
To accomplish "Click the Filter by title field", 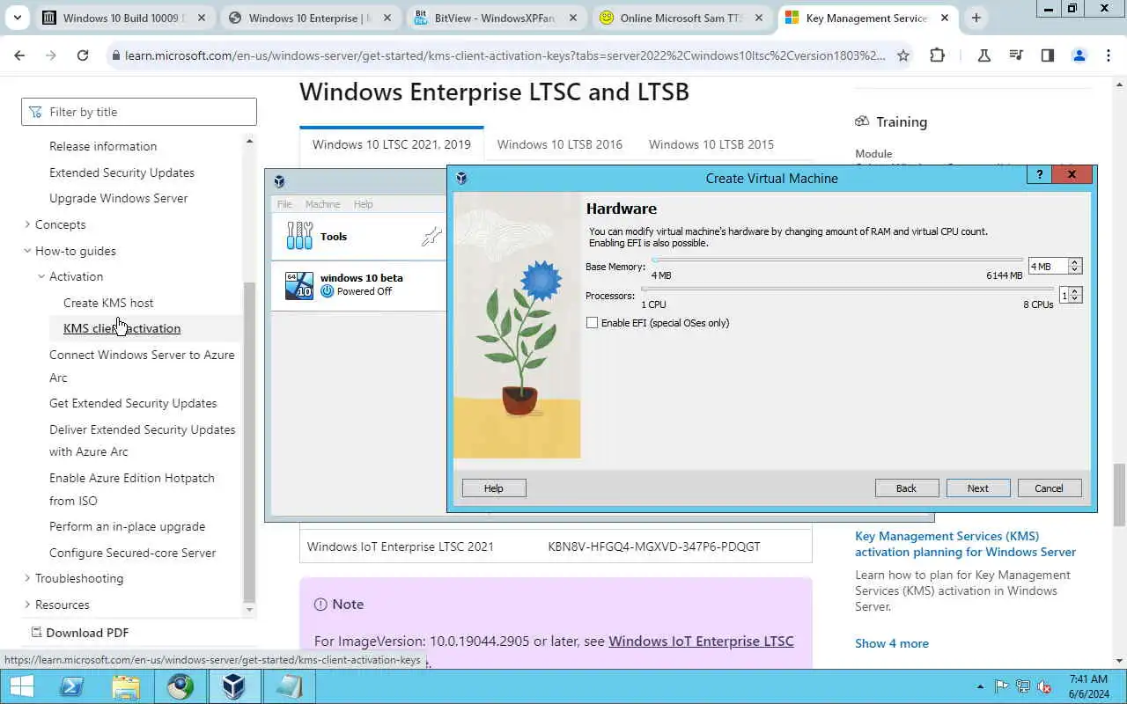I will tap(139, 112).
